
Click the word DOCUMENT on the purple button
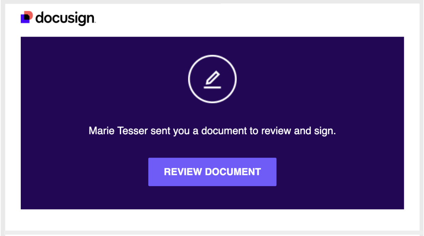click(233, 172)
